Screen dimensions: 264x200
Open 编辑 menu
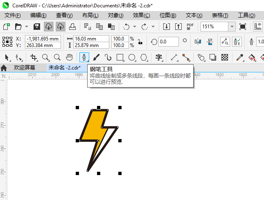(38, 16)
